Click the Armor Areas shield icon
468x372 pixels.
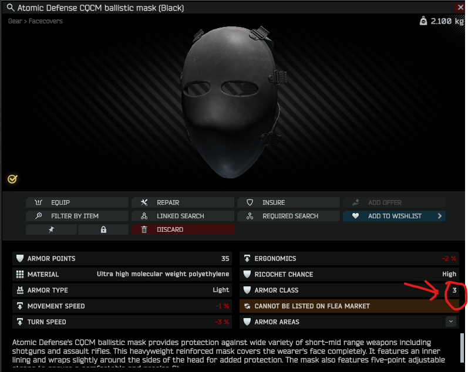247,322
